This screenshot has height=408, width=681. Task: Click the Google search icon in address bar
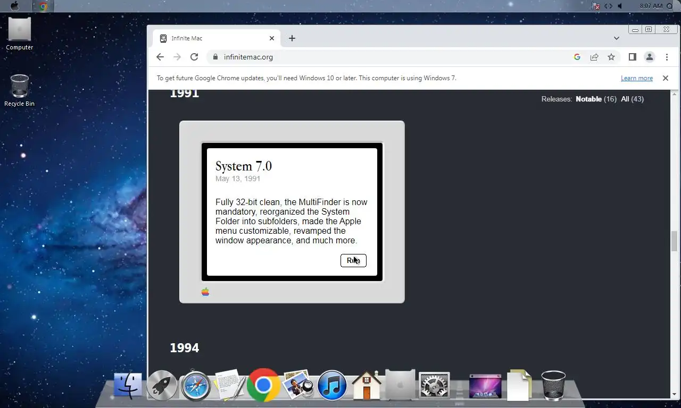click(x=577, y=57)
